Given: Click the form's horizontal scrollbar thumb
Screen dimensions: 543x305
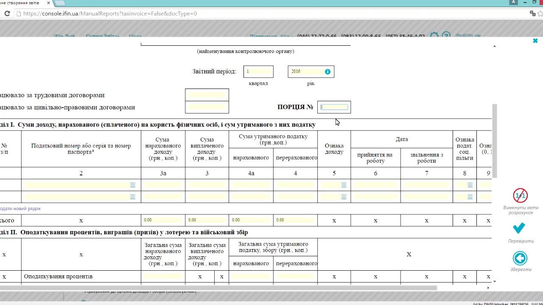Looking at the screenshot, I should click(x=218, y=288).
